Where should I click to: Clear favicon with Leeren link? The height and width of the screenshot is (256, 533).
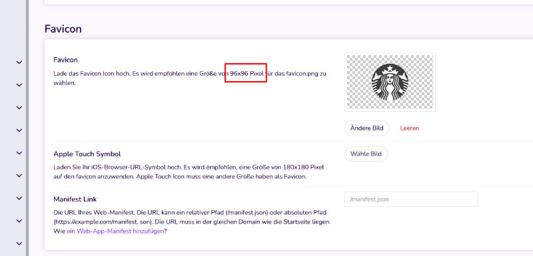pos(410,128)
